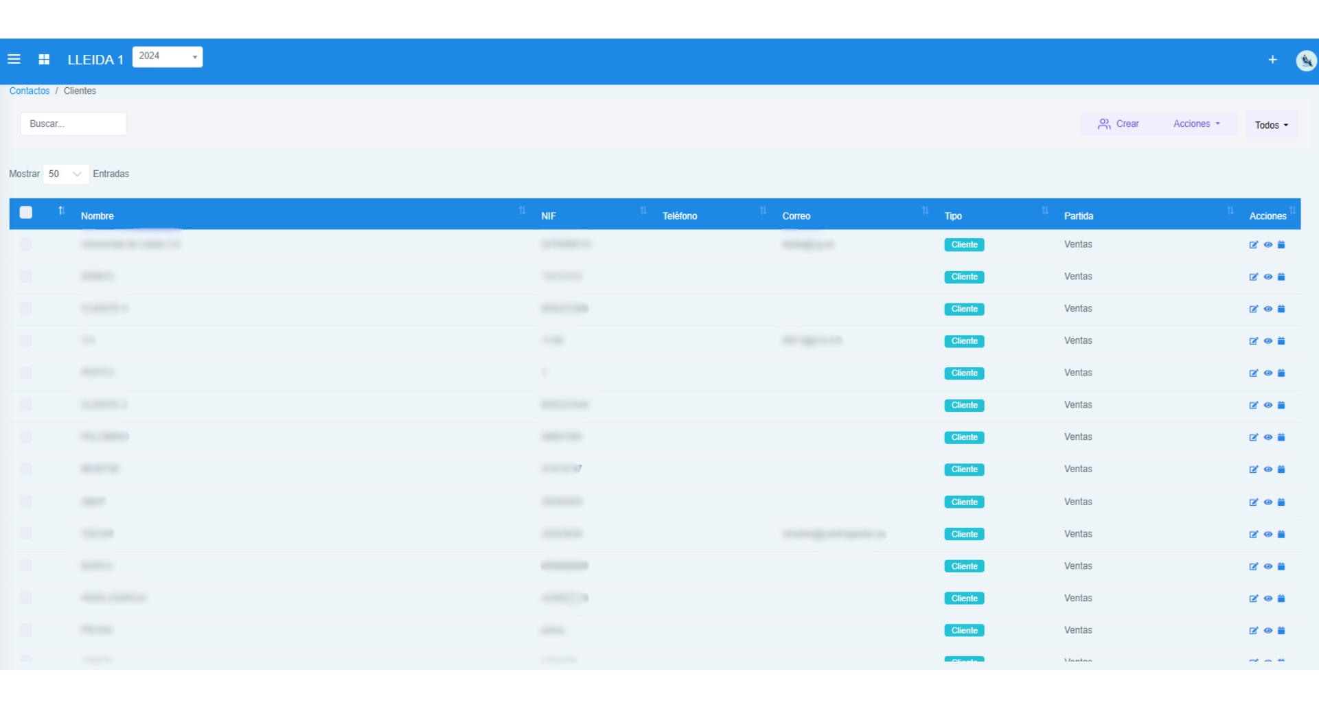This screenshot has width=1319, height=709.
Task: Click the plus icon in top bar
Action: click(1272, 60)
